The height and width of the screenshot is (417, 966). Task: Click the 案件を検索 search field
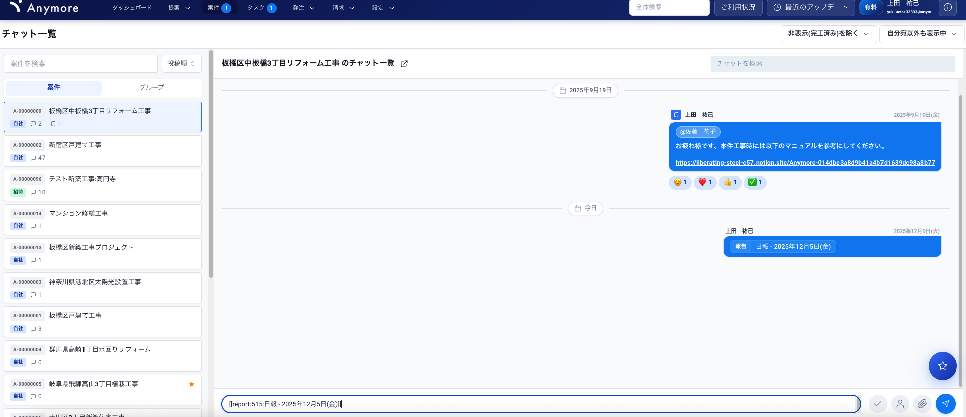coord(81,64)
